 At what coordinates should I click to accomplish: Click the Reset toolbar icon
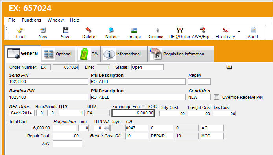20,33
